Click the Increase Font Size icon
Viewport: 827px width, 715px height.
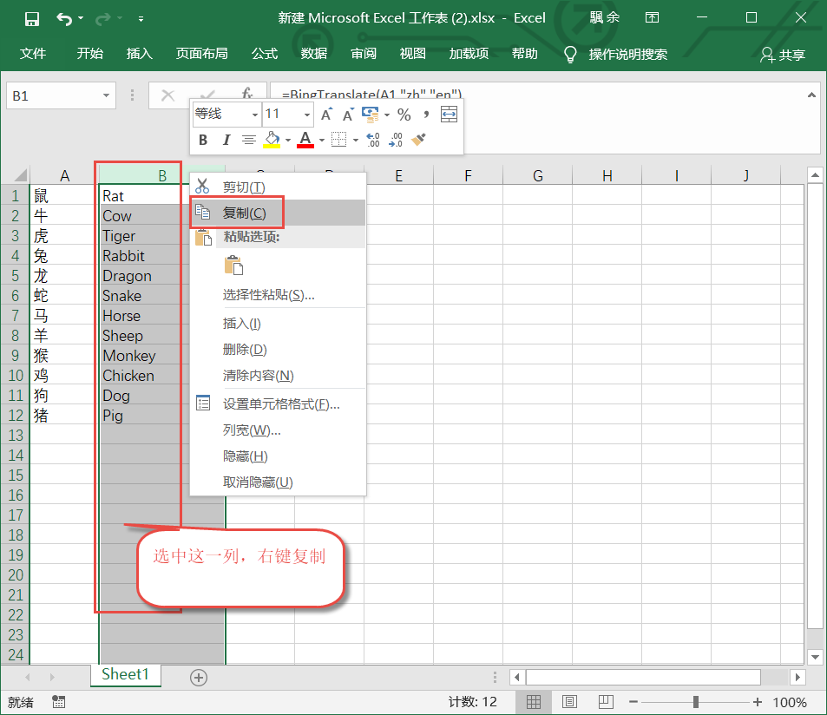click(325, 113)
